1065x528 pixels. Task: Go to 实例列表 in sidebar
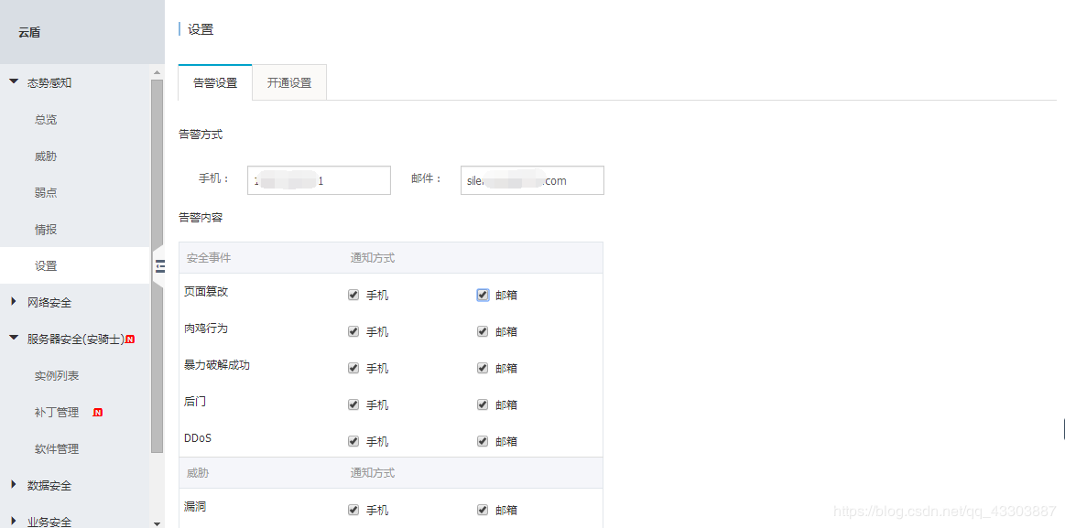[57, 376]
